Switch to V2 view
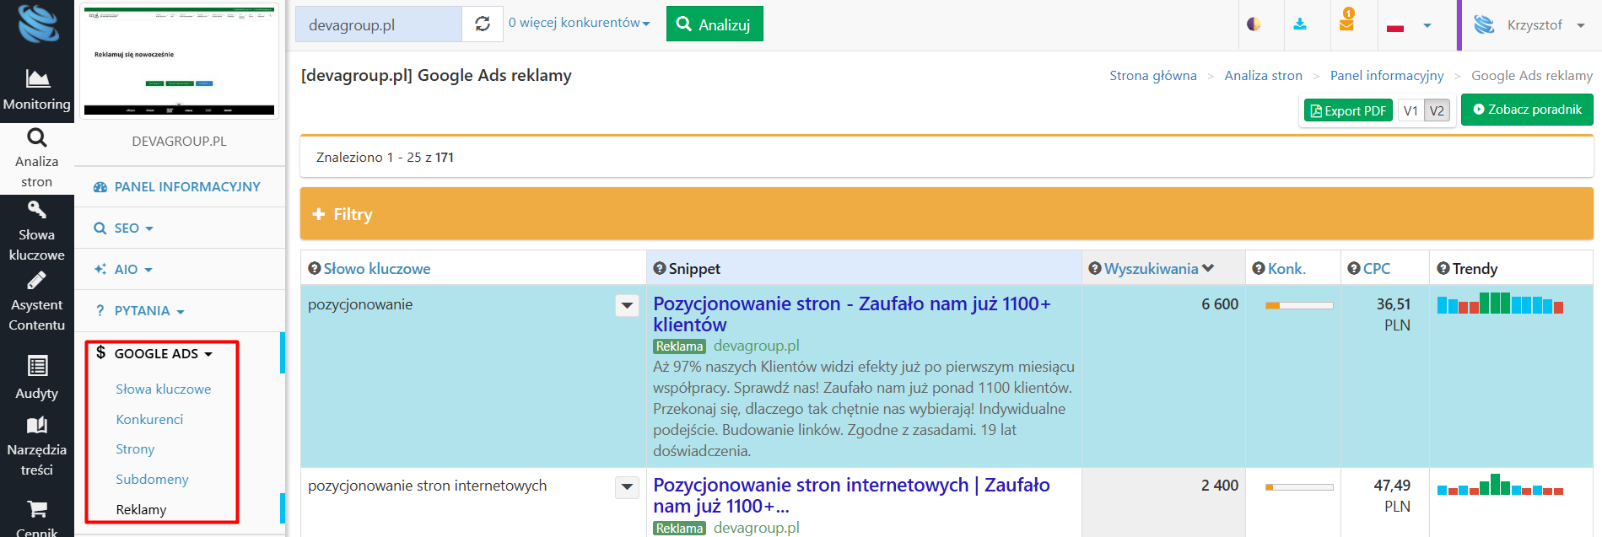The image size is (1602, 537). tap(1437, 110)
